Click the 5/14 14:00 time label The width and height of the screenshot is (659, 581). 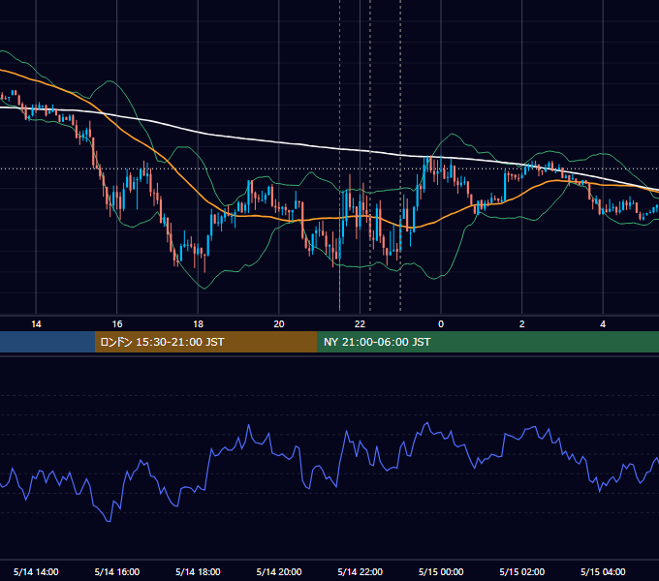click(36, 571)
